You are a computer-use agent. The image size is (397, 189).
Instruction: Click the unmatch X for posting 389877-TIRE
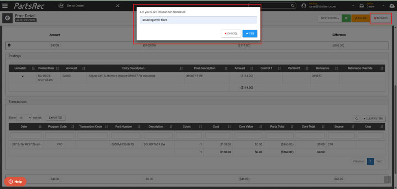tap(22, 76)
